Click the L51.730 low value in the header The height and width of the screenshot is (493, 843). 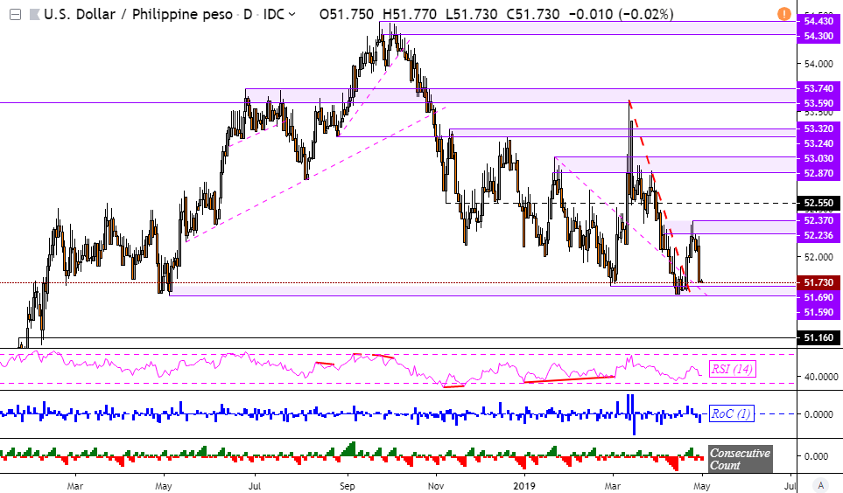tap(471, 15)
